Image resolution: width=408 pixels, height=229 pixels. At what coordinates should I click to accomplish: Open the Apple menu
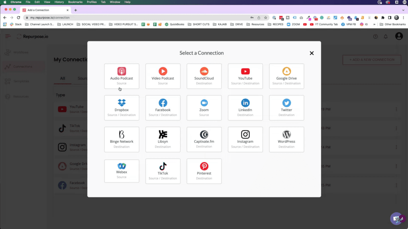pos(5,2)
